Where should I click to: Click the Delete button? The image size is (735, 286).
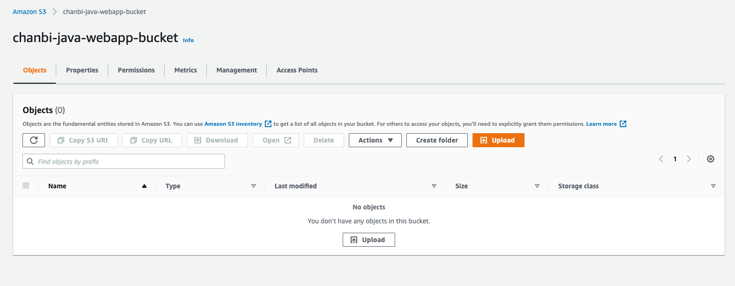[324, 140]
